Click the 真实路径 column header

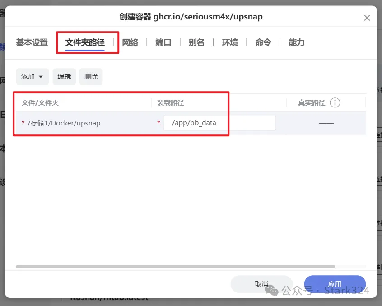coord(312,103)
